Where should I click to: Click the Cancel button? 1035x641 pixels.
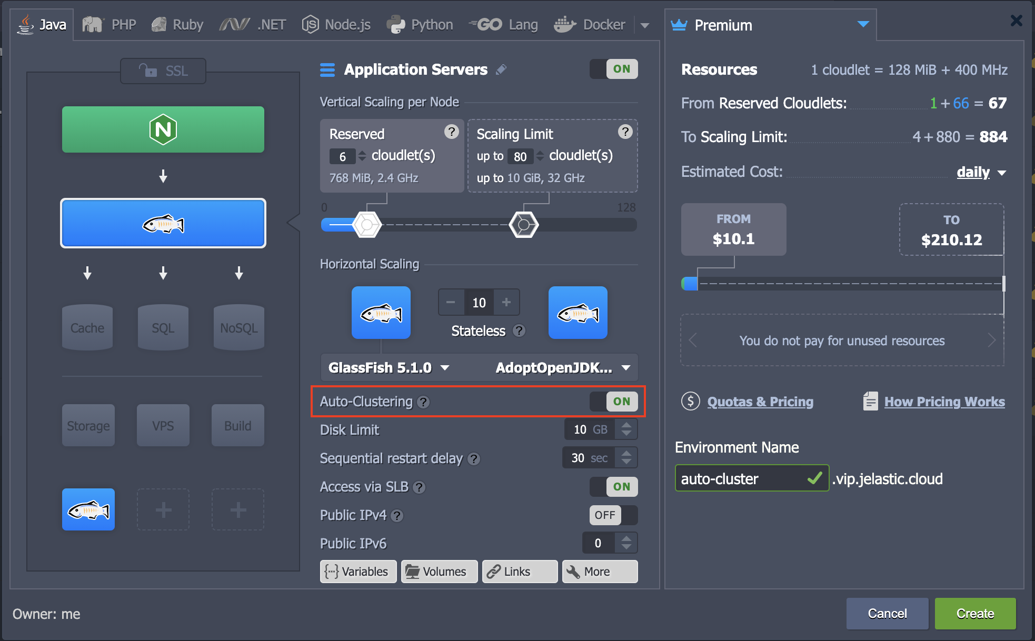887,614
